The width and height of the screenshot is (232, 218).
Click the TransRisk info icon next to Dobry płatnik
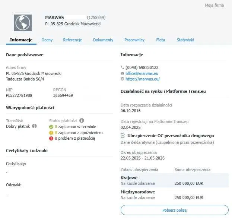pyautogui.click(x=34, y=126)
